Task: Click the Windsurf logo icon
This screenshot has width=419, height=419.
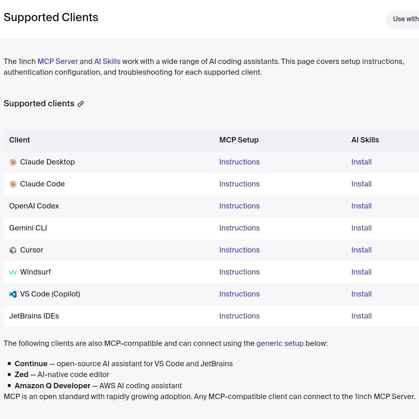Action: tap(13, 272)
